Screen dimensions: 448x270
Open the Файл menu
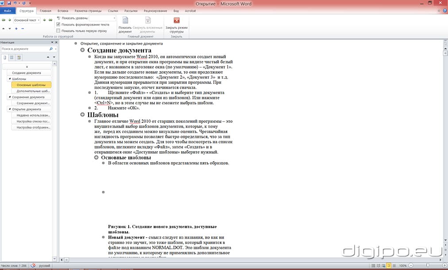pos(7,11)
